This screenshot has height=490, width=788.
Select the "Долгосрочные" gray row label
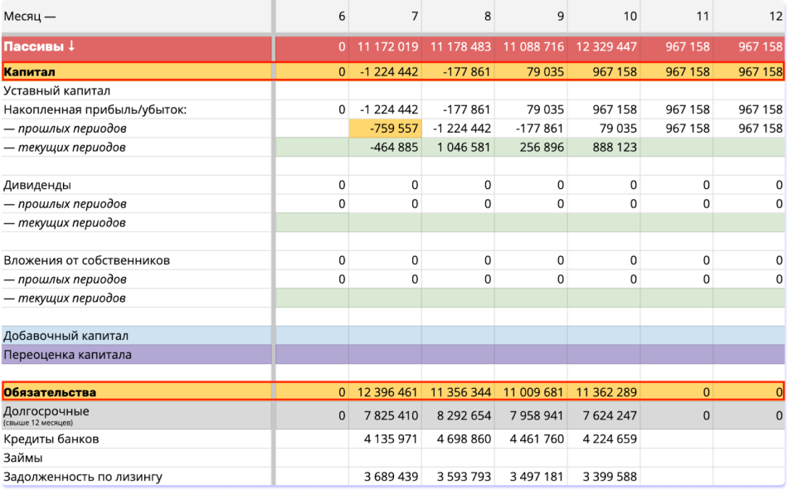[x=46, y=412]
